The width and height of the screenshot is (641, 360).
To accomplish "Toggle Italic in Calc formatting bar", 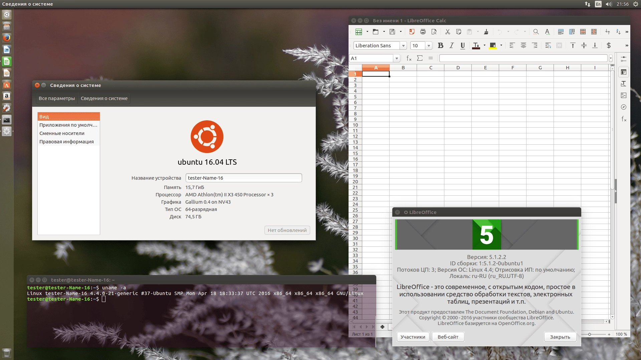I will [x=452, y=45].
